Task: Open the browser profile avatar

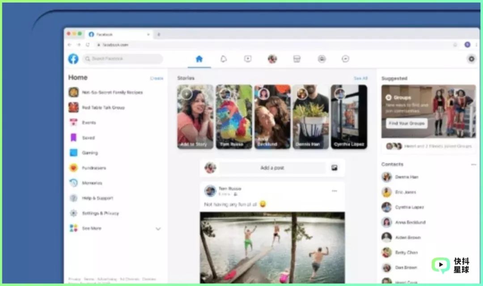Action: click(x=467, y=45)
